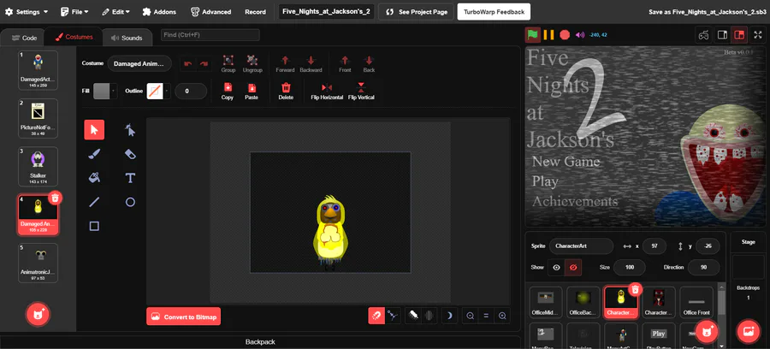This screenshot has width=770, height=349.
Task: Stop the project with red stop button
Action: [x=565, y=35]
